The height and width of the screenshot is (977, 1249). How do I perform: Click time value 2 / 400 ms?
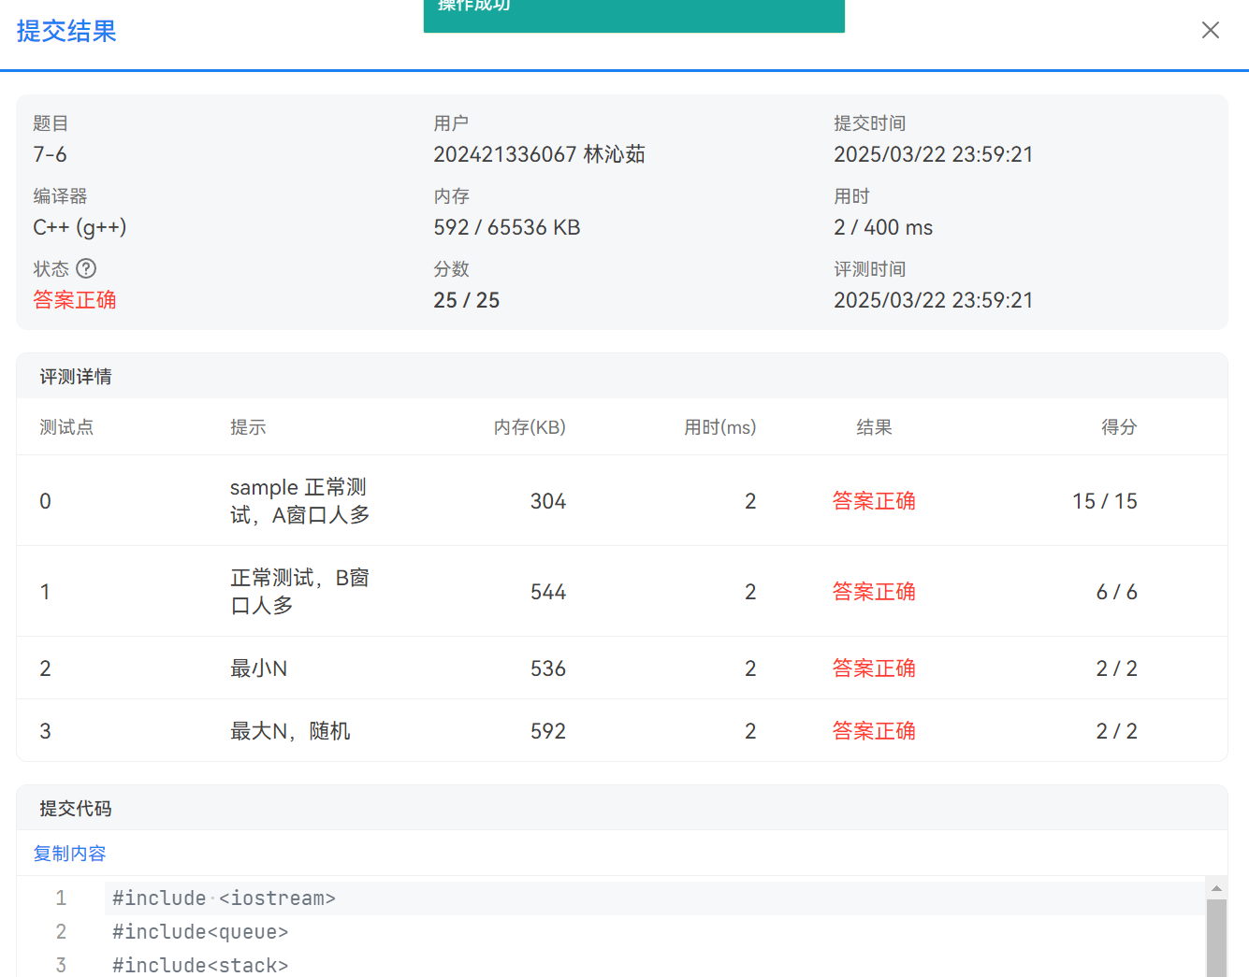point(882,227)
